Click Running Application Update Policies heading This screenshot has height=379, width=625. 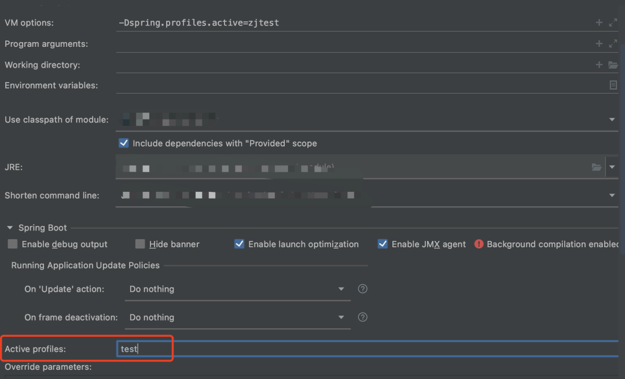click(85, 265)
